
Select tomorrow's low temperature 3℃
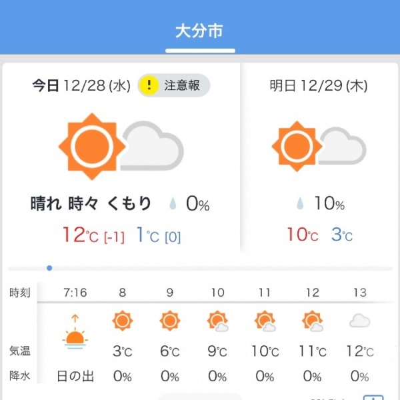click(x=342, y=234)
